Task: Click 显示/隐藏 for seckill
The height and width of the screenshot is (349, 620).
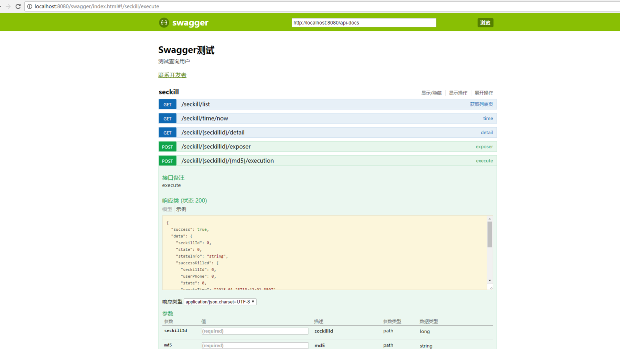Action: tap(431, 93)
